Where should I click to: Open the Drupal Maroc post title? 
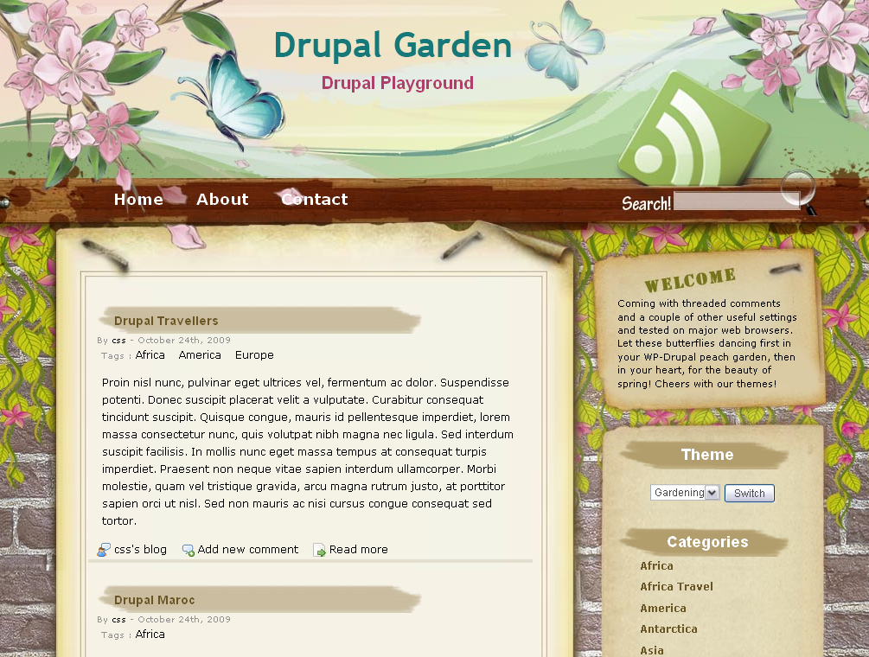point(155,600)
